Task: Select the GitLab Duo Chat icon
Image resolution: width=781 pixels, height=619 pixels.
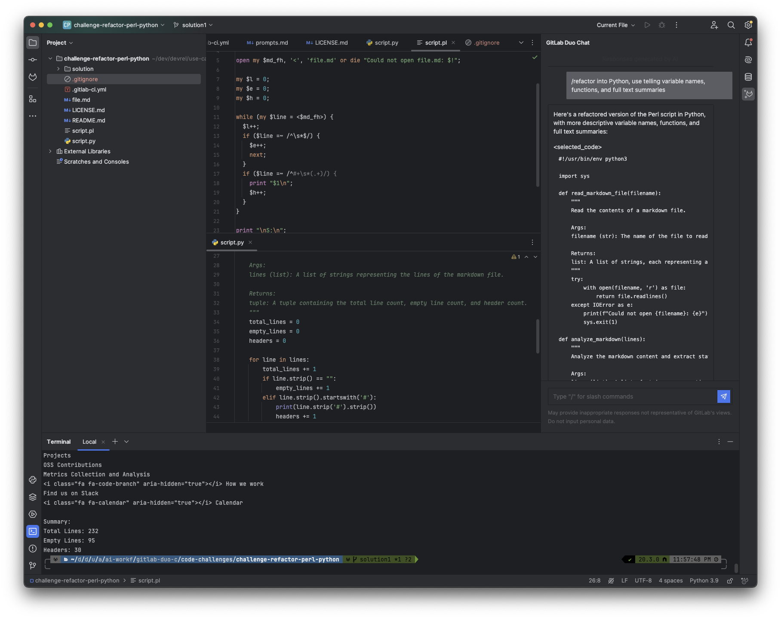Action: pos(748,94)
